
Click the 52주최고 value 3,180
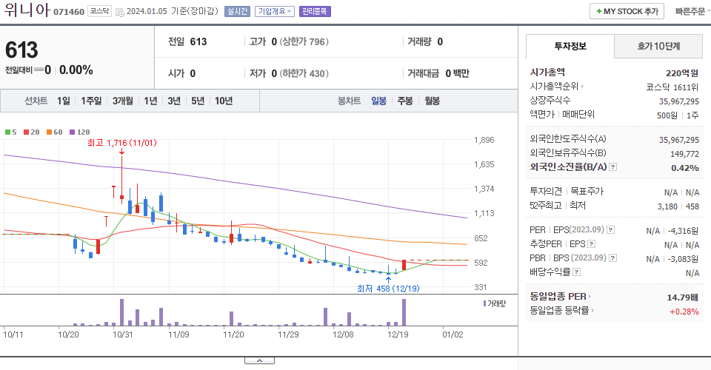667,206
